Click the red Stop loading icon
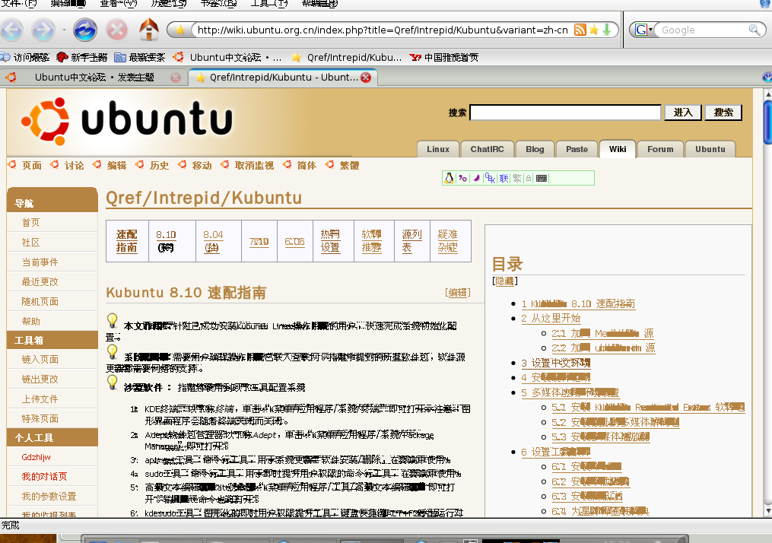This screenshot has width=772, height=543. (117, 30)
